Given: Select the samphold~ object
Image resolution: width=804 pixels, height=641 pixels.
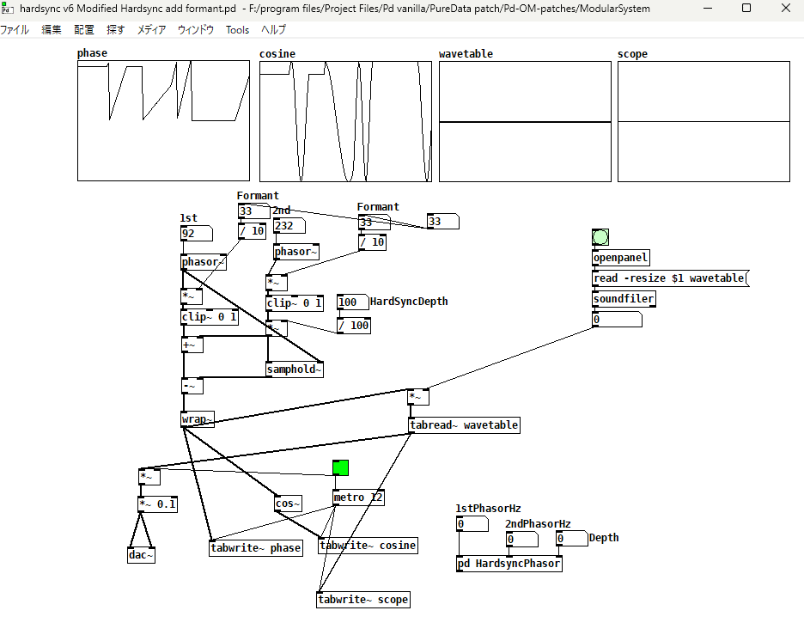Looking at the screenshot, I should coord(294,368).
